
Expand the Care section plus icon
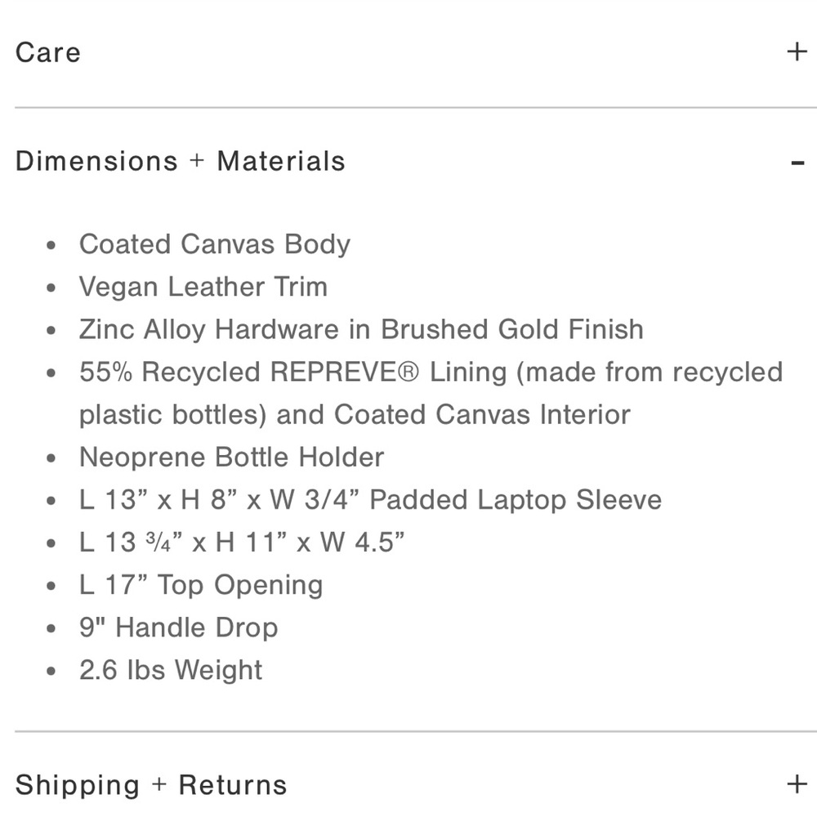click(797, 52)
